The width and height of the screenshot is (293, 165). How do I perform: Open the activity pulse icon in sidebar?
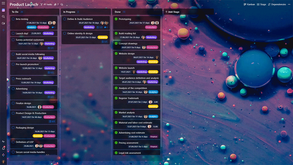point(3,142)
